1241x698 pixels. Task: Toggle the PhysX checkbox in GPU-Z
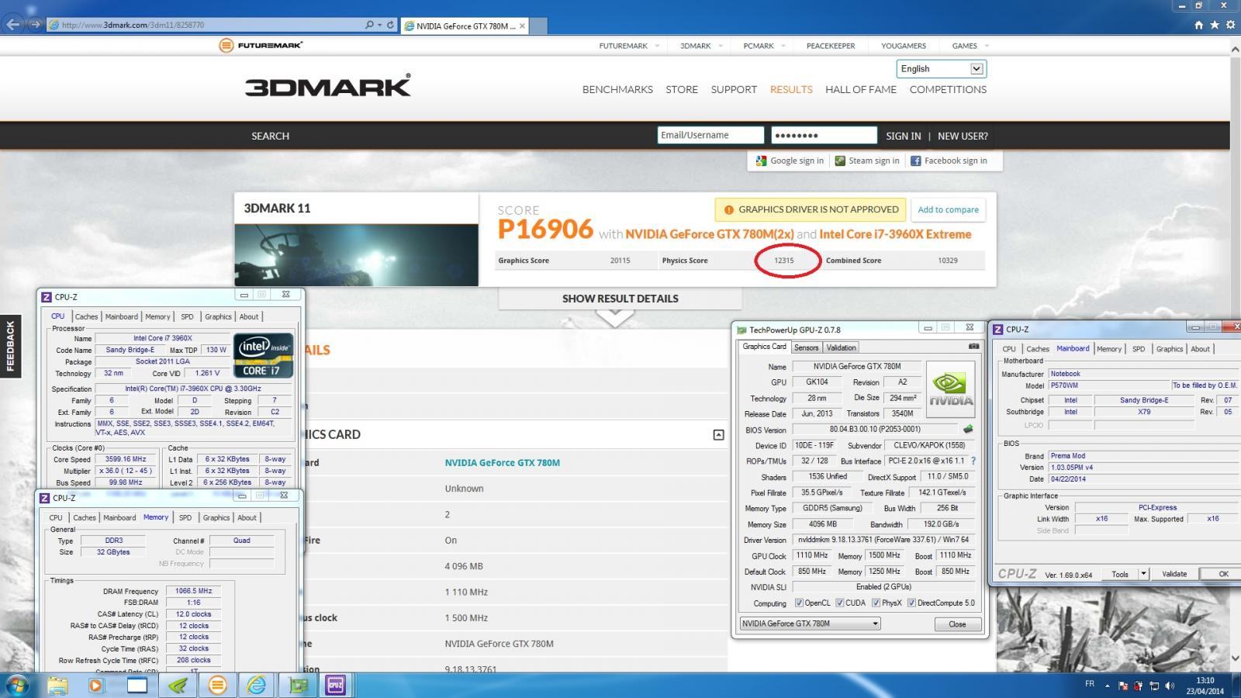coord(876,603)
